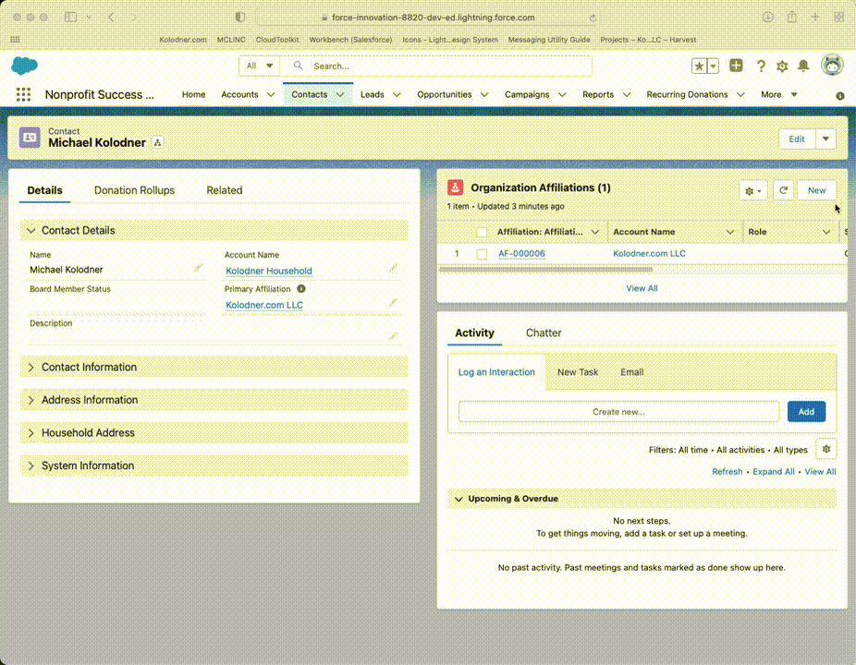Viewport: 856px width, 665px height.
Task: Click the browser reload icon
Action: click(593, 18)
